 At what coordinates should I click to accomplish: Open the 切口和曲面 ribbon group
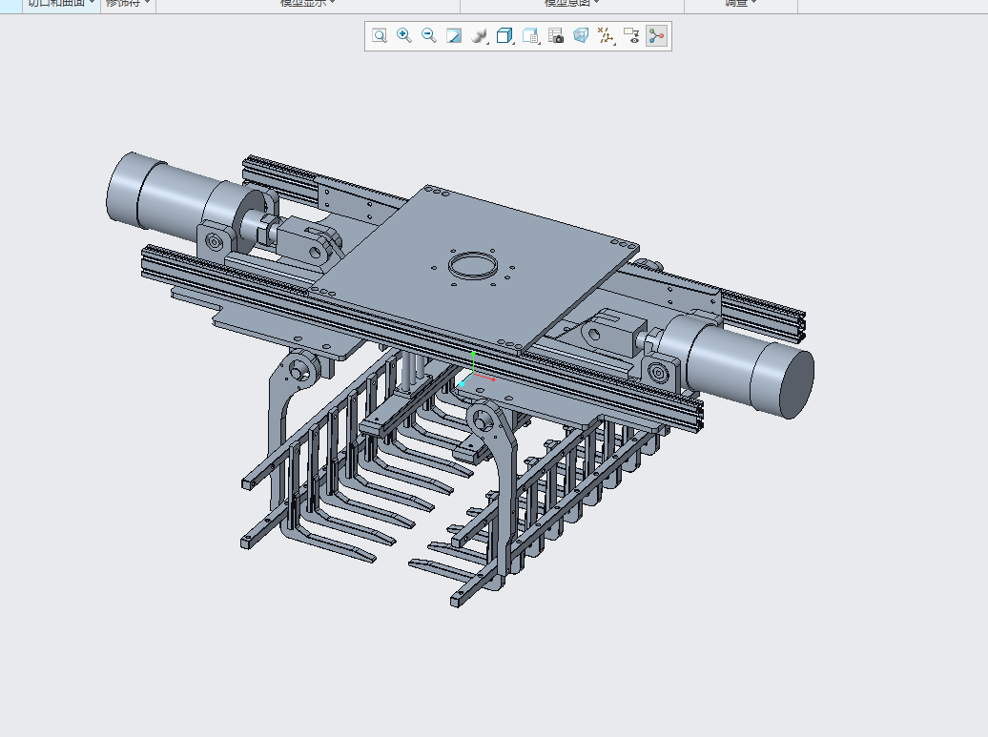(x=61, y=3)
